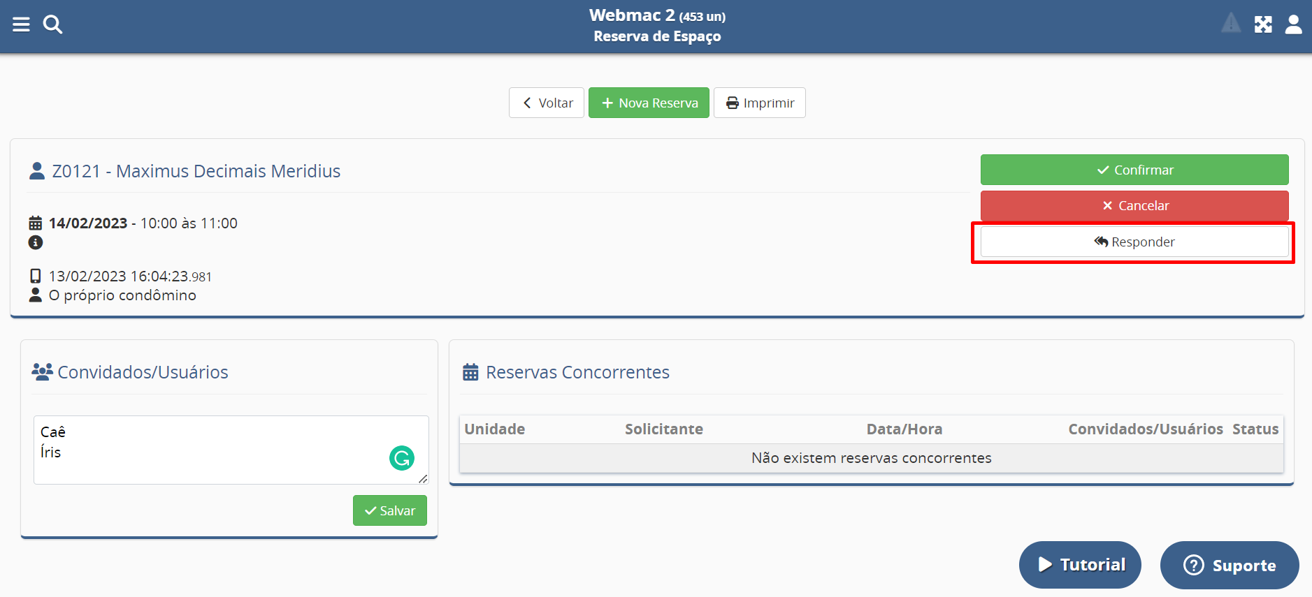Cancel the reservation with Cancelar
Viewport: 1312px width, 597px height.
click(x=1134, y=206)
